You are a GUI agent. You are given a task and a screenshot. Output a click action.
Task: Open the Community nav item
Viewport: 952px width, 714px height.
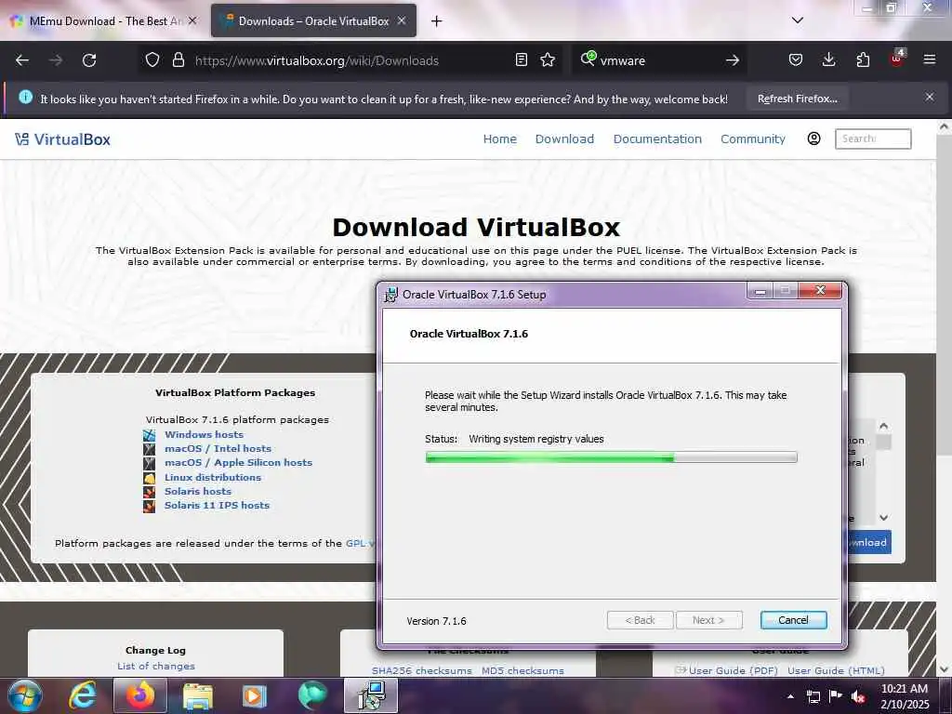coord(753,139)
